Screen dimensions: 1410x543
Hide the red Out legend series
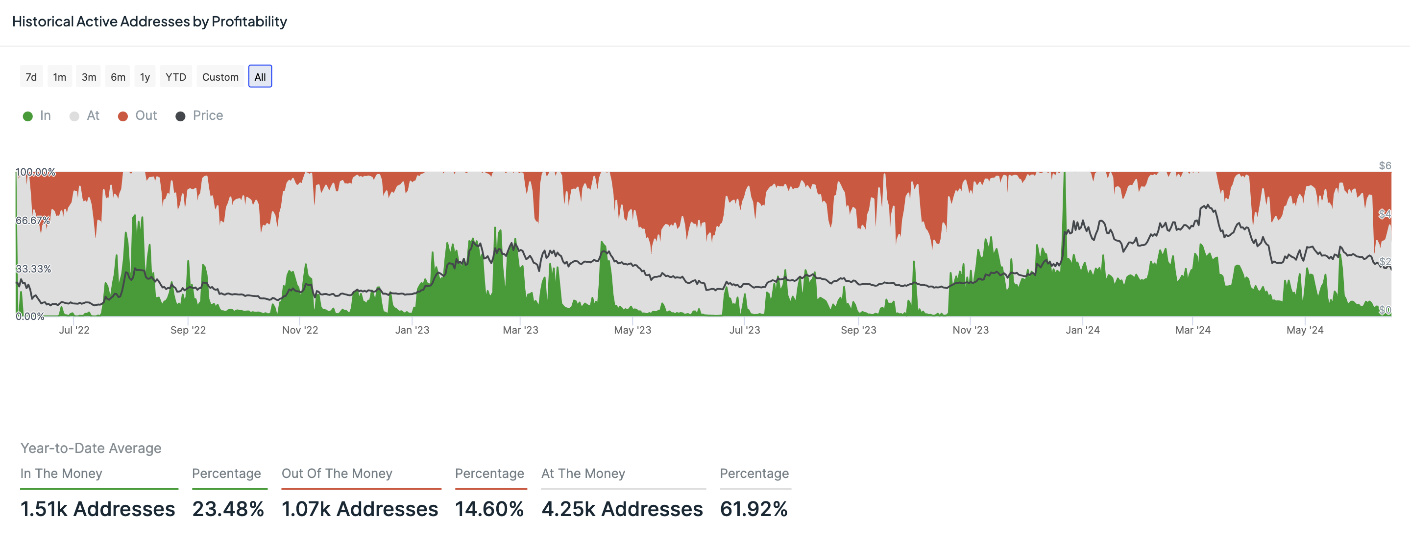[146, 116]
